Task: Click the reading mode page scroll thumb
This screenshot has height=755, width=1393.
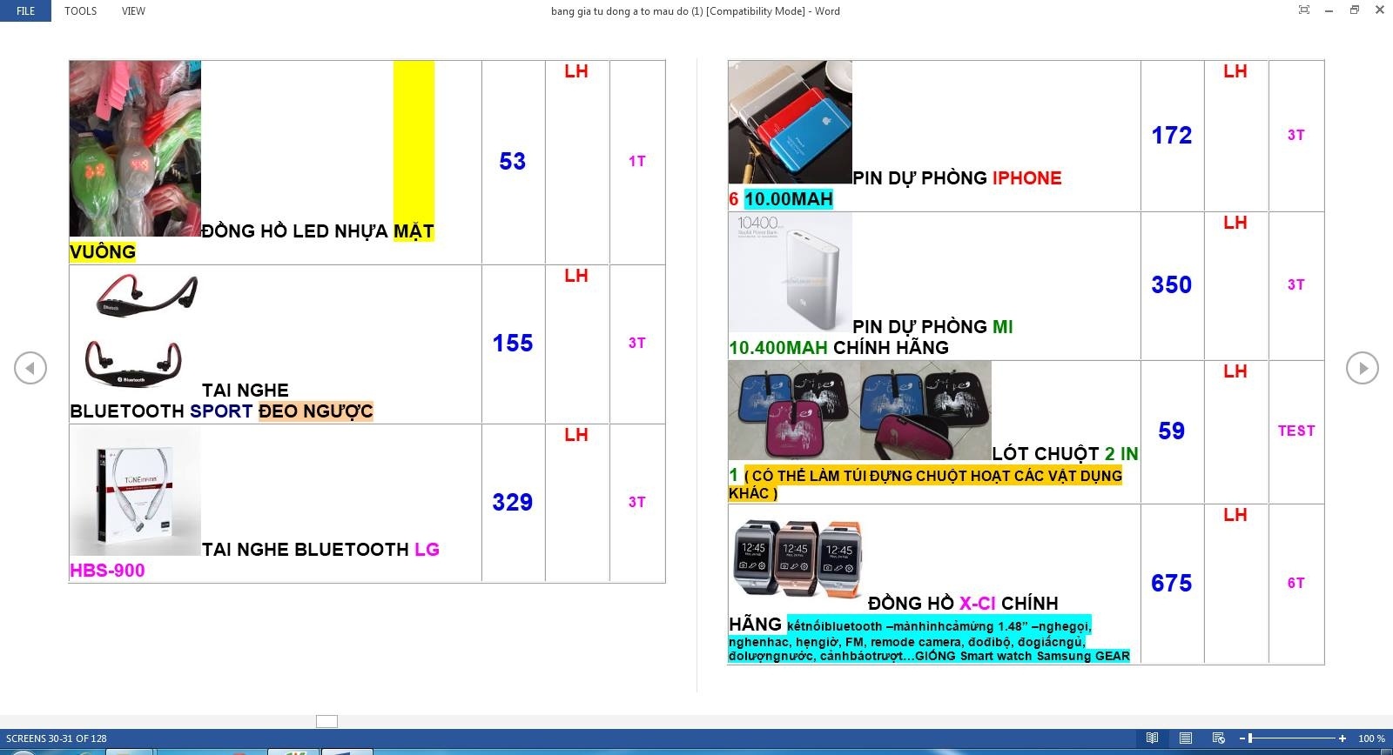Action: click(326, 721)
